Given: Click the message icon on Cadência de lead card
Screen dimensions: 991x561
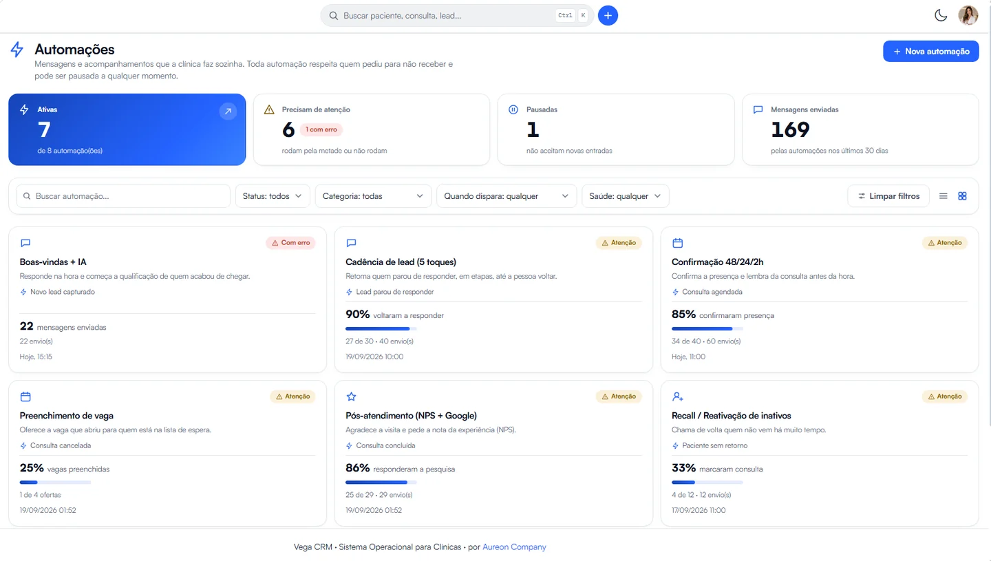Looking at the screenshot, I should coord(351,243).
